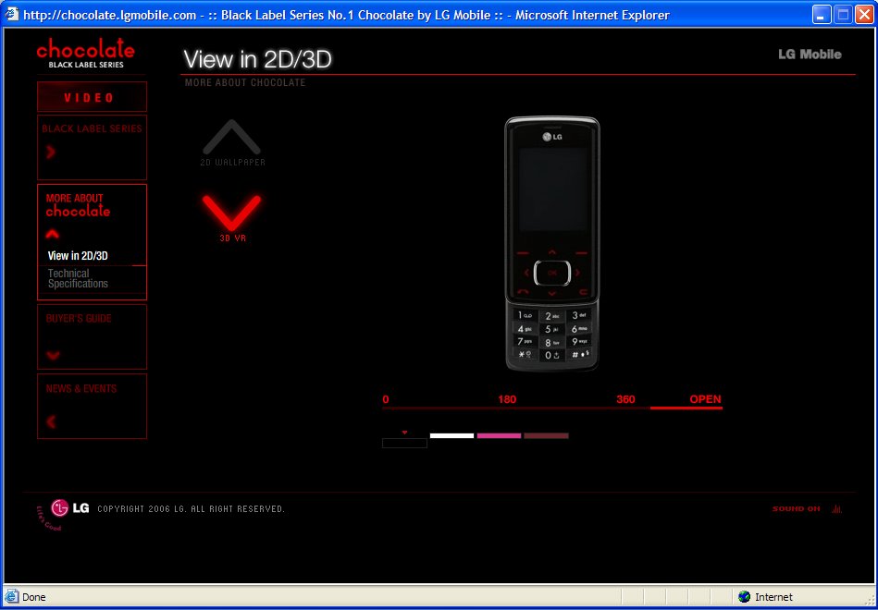Click the sound equalizer bars icon

click(837, 508)
